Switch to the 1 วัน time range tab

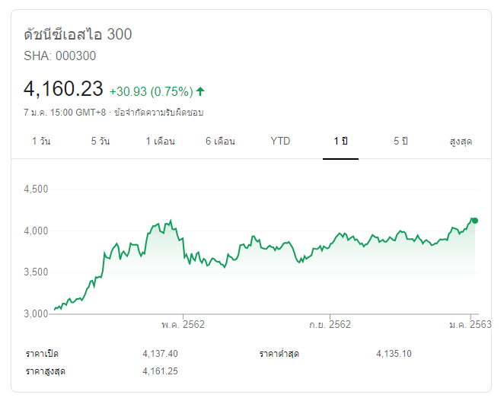point(41,142)
